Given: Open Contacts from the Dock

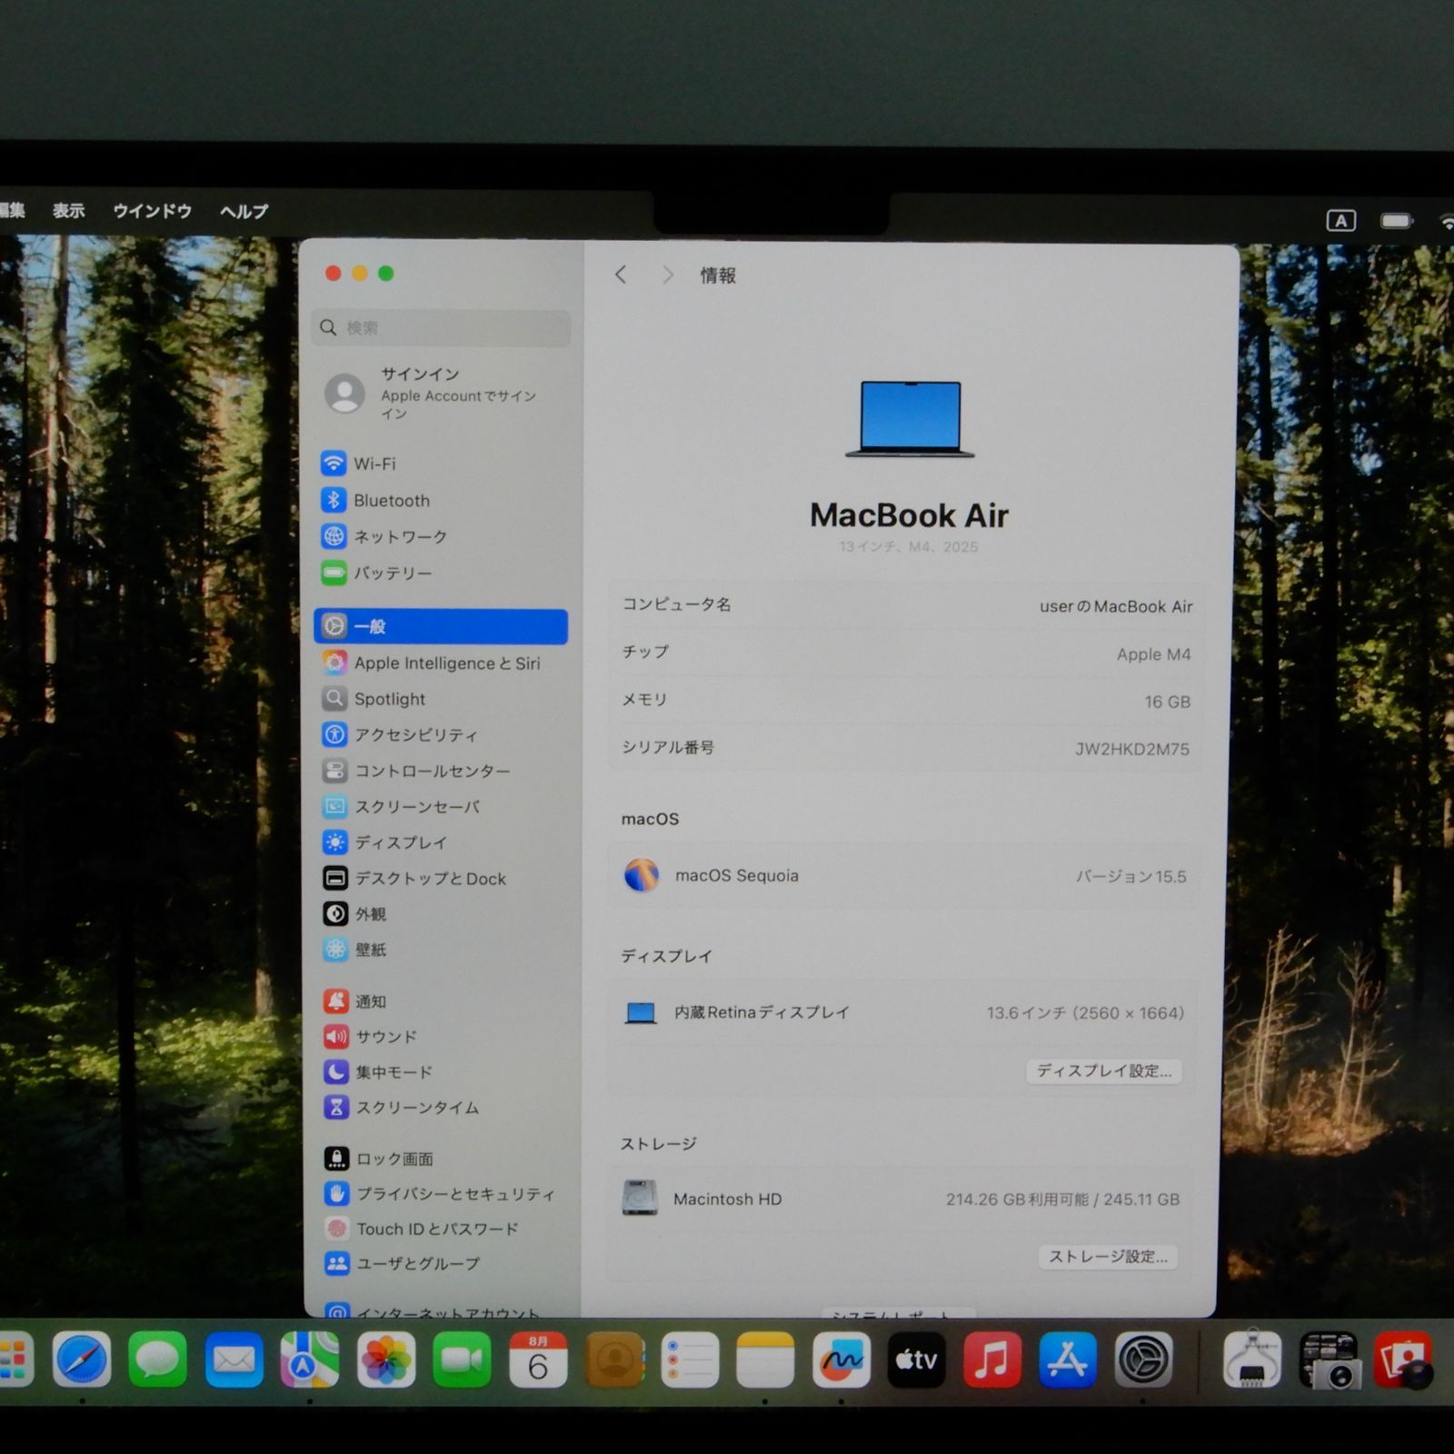Looking at the screenshot, I should 614,1359.
